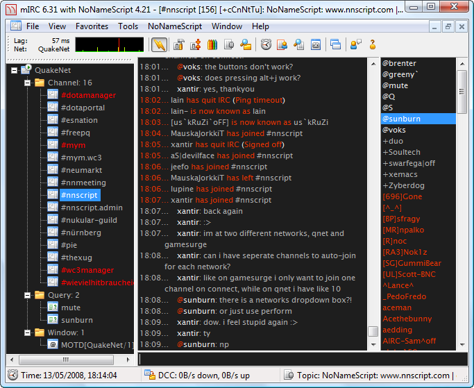The image size is (474, 388).
Task: Switch to the #nürnberg channel
Action: [81, 233]
